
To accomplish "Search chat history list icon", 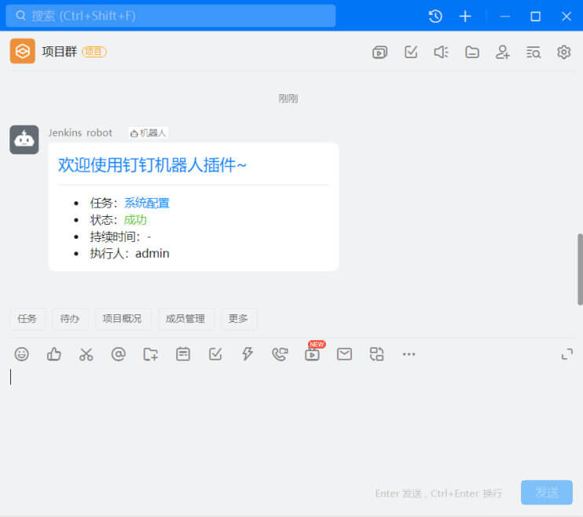I will point(533,52).
